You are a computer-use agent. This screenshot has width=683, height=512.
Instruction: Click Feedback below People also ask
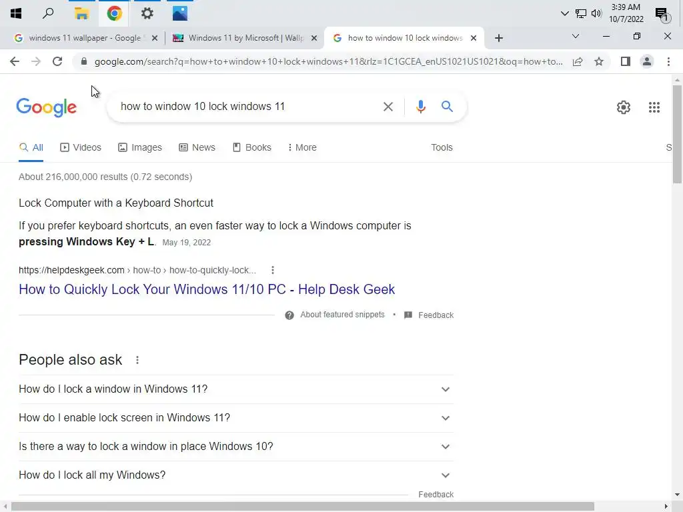(436, 495)
